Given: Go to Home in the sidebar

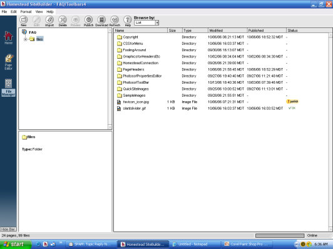Looking at the screenshot, I should 9,37.
